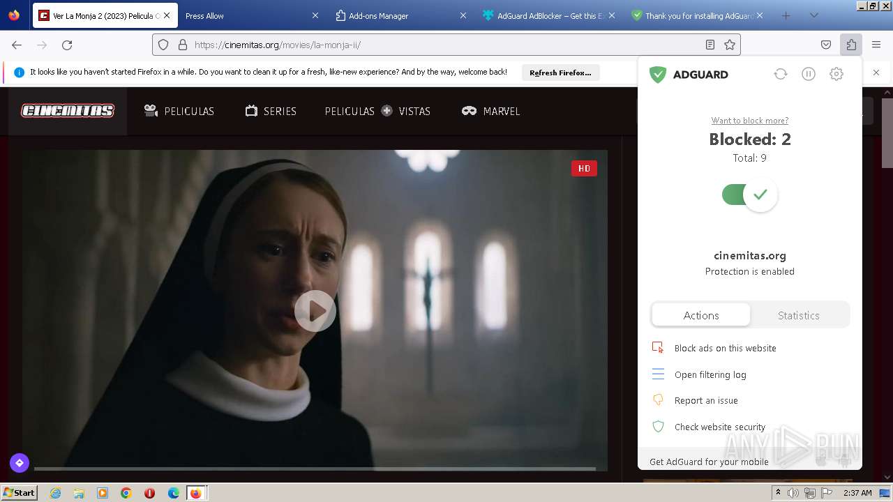
Task: Launch Internet Explorer from taskbar
Action: (55, 493)
